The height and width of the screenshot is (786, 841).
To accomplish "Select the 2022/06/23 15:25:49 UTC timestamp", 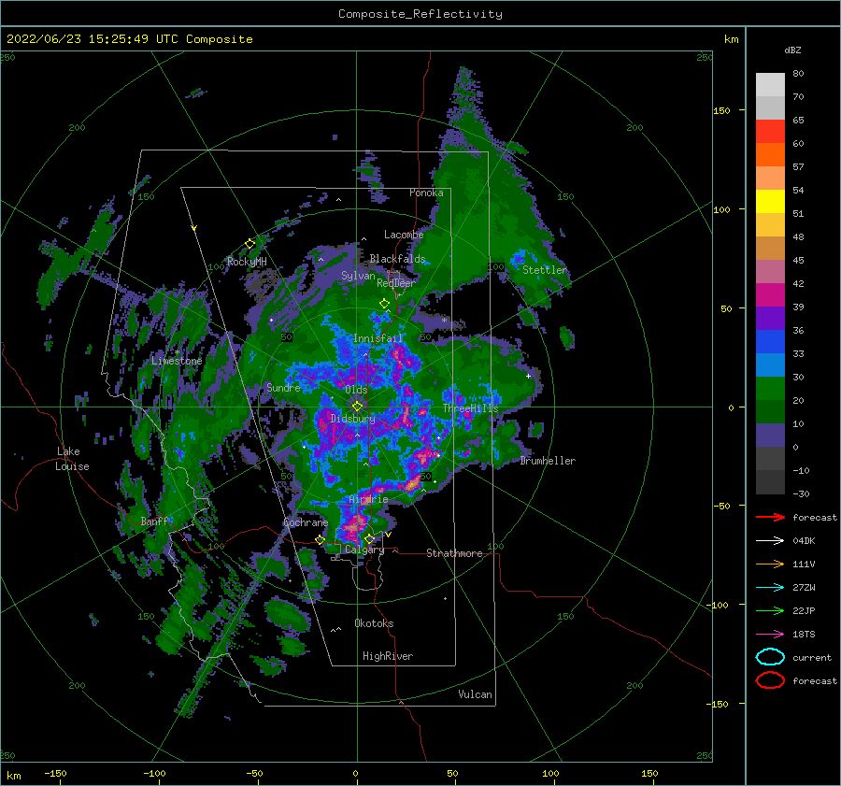I will tap(92, 39).
